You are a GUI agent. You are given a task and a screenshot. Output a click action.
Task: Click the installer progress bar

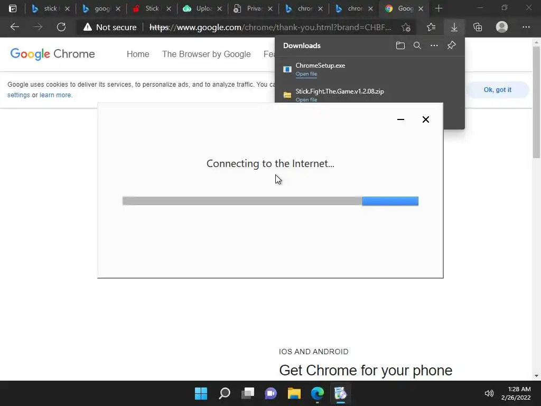coord(270,201)
